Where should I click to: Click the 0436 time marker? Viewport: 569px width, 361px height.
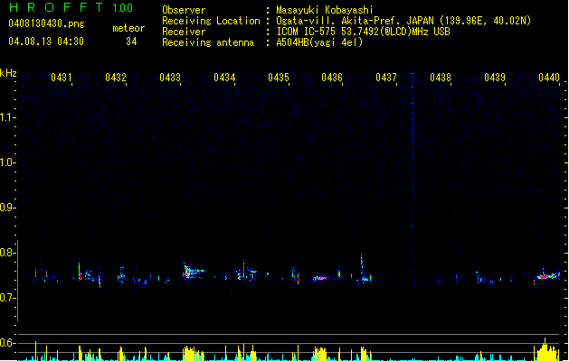pyautogui.click(x=332, y=78)
